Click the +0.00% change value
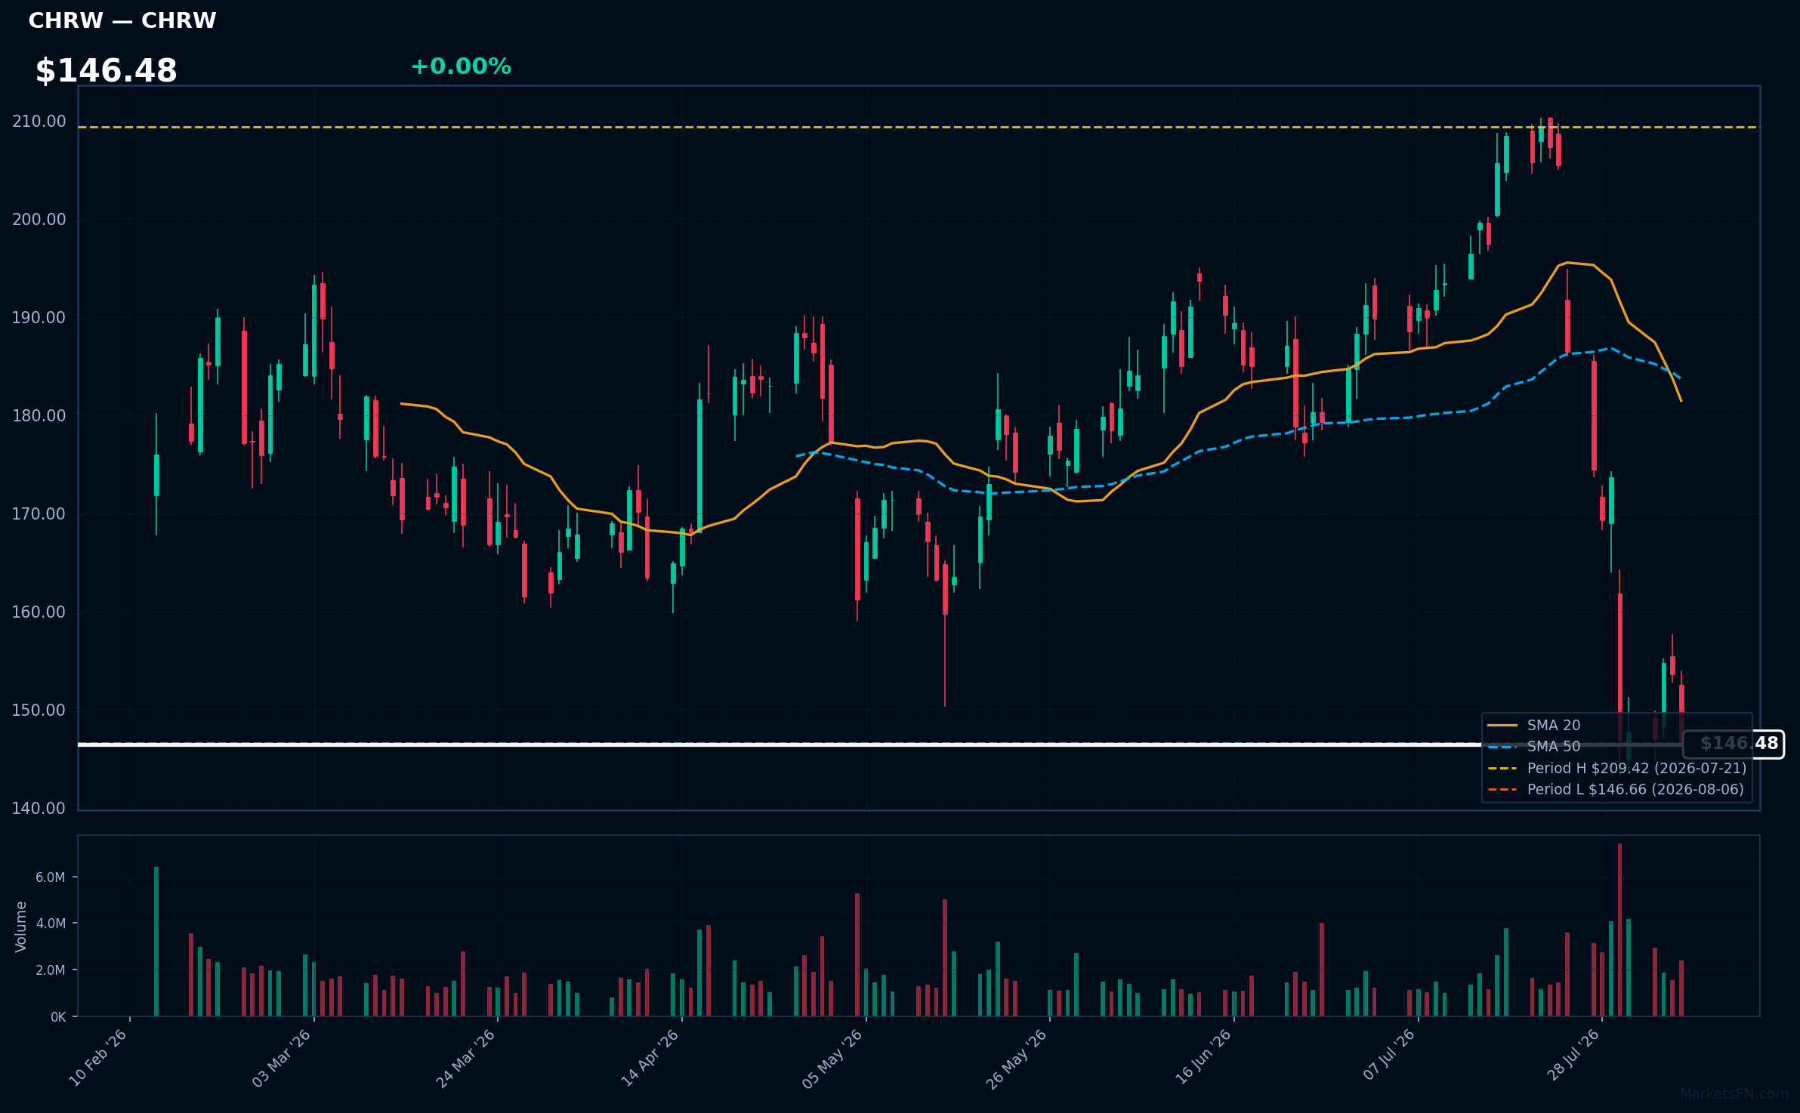Image resolution: width=1800 pixels, height=1113 pixels. (x=461, y=66)
